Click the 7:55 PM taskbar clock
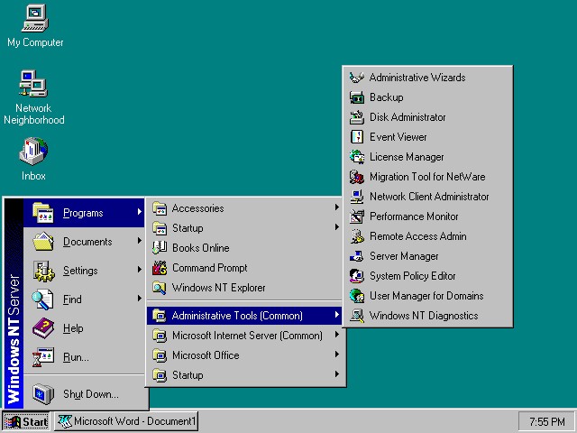577x433 pixels. [547, 421]
